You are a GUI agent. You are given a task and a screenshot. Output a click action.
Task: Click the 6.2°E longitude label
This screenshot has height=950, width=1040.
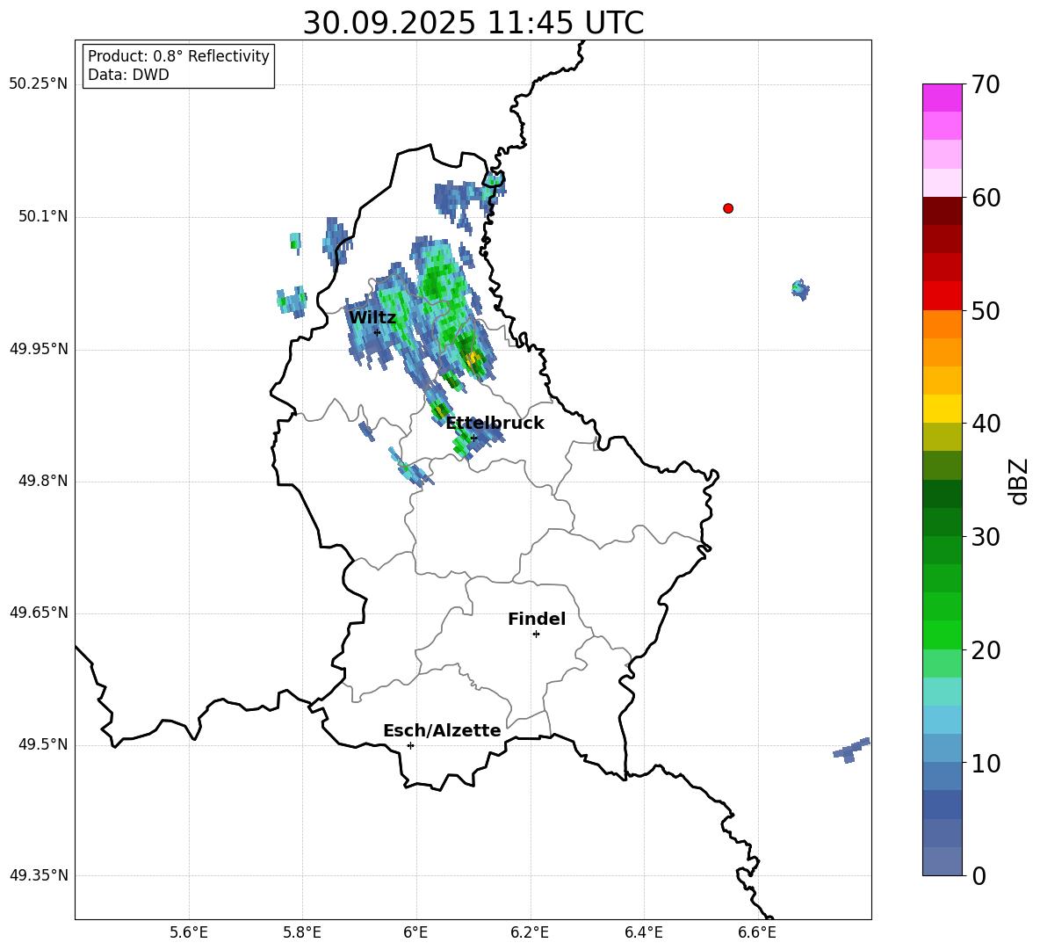(530, 932)
